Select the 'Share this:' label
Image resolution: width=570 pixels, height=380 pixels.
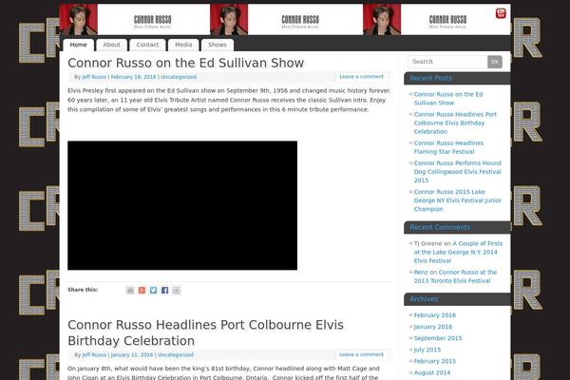pyautogui.click(x=83, y=290)
